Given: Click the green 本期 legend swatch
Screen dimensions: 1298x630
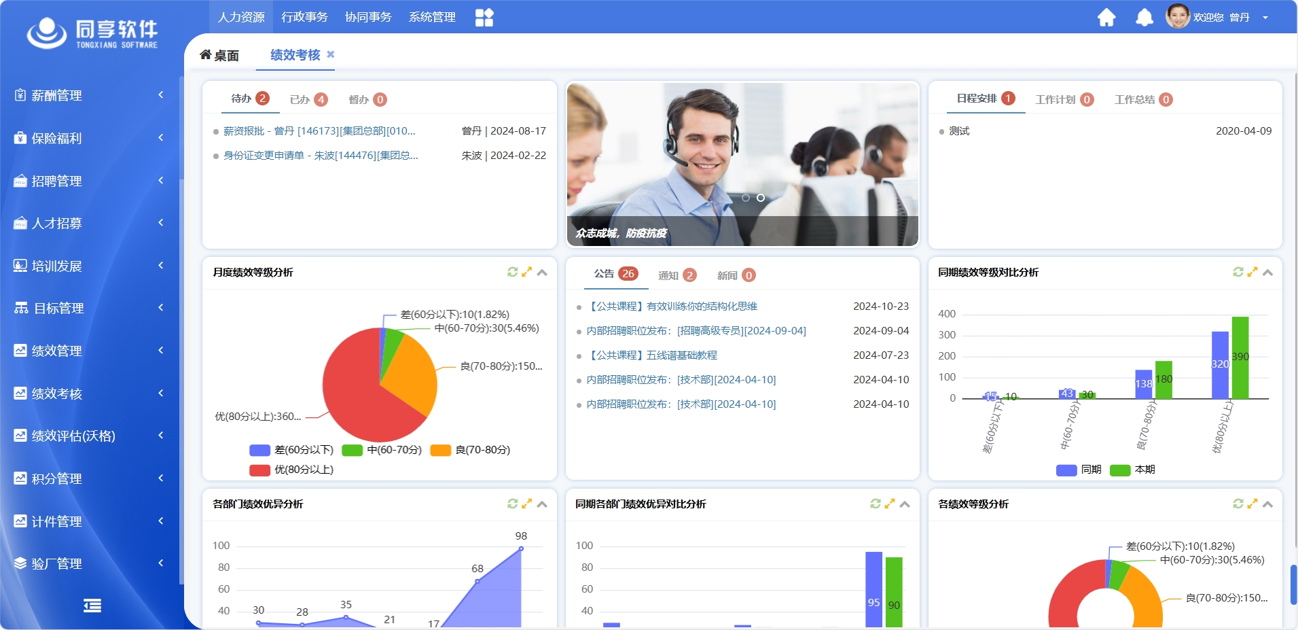Looking at the screenshot, I should tap(1120, 470).
